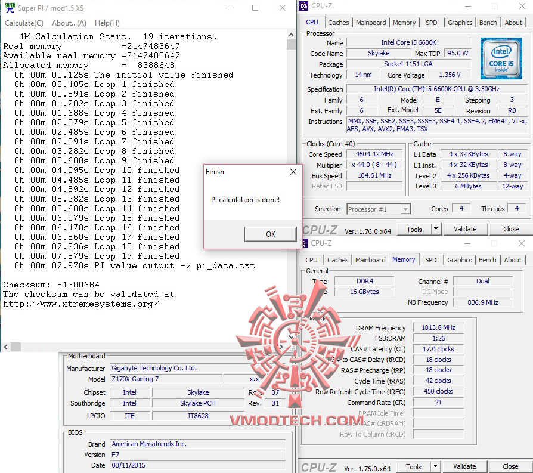
Task: Open the Calculate(C) menu in Super PI
Action: click(24, 23)
